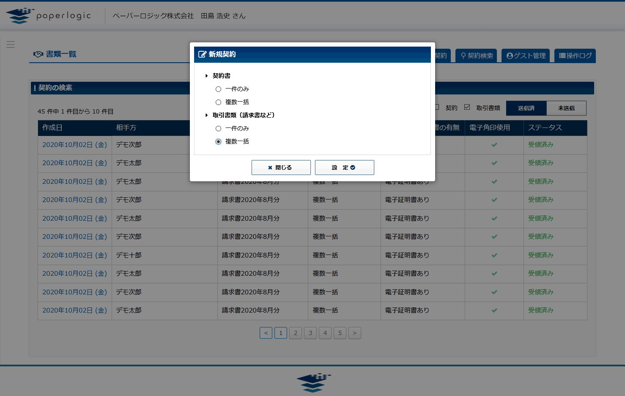
Task: Open the hamburger sidebar menu
Action: [11, 44]
